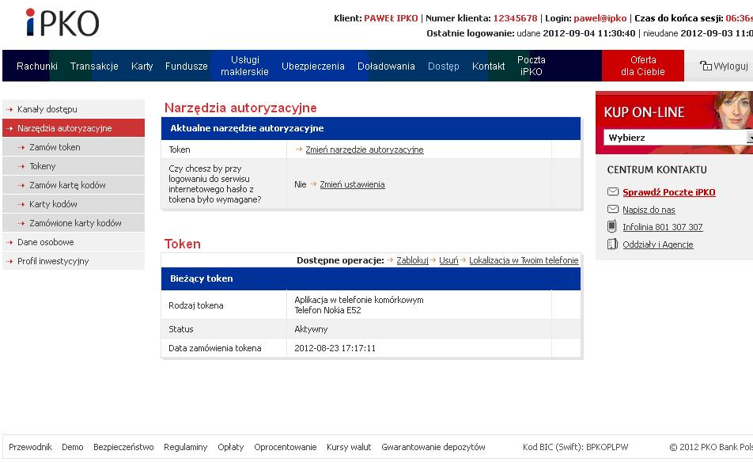Screen dimensions: 753x462
Task: Click the token order date 2012-08-23 17:17:11
Action: [335, 348]
